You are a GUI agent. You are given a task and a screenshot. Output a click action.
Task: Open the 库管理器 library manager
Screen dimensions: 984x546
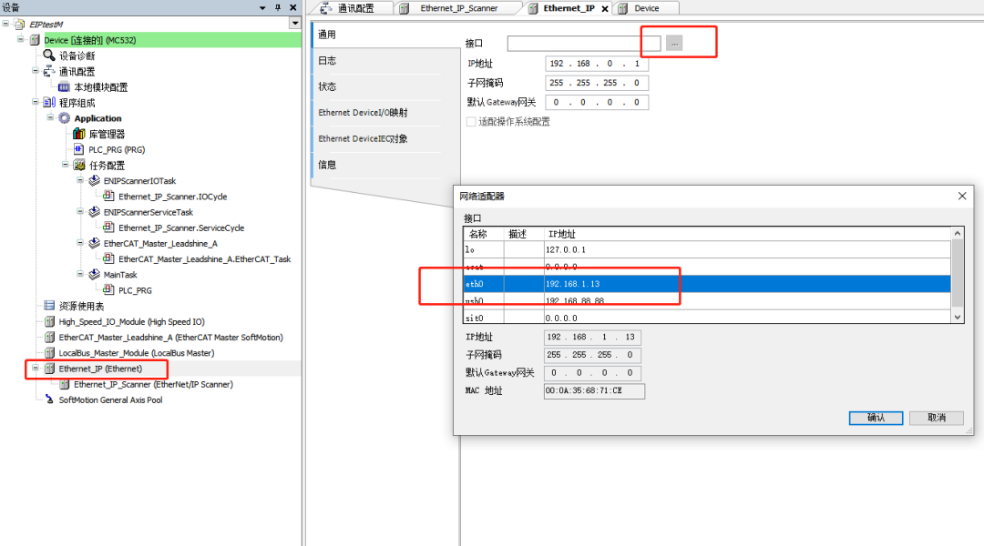(x=80, y=134)
